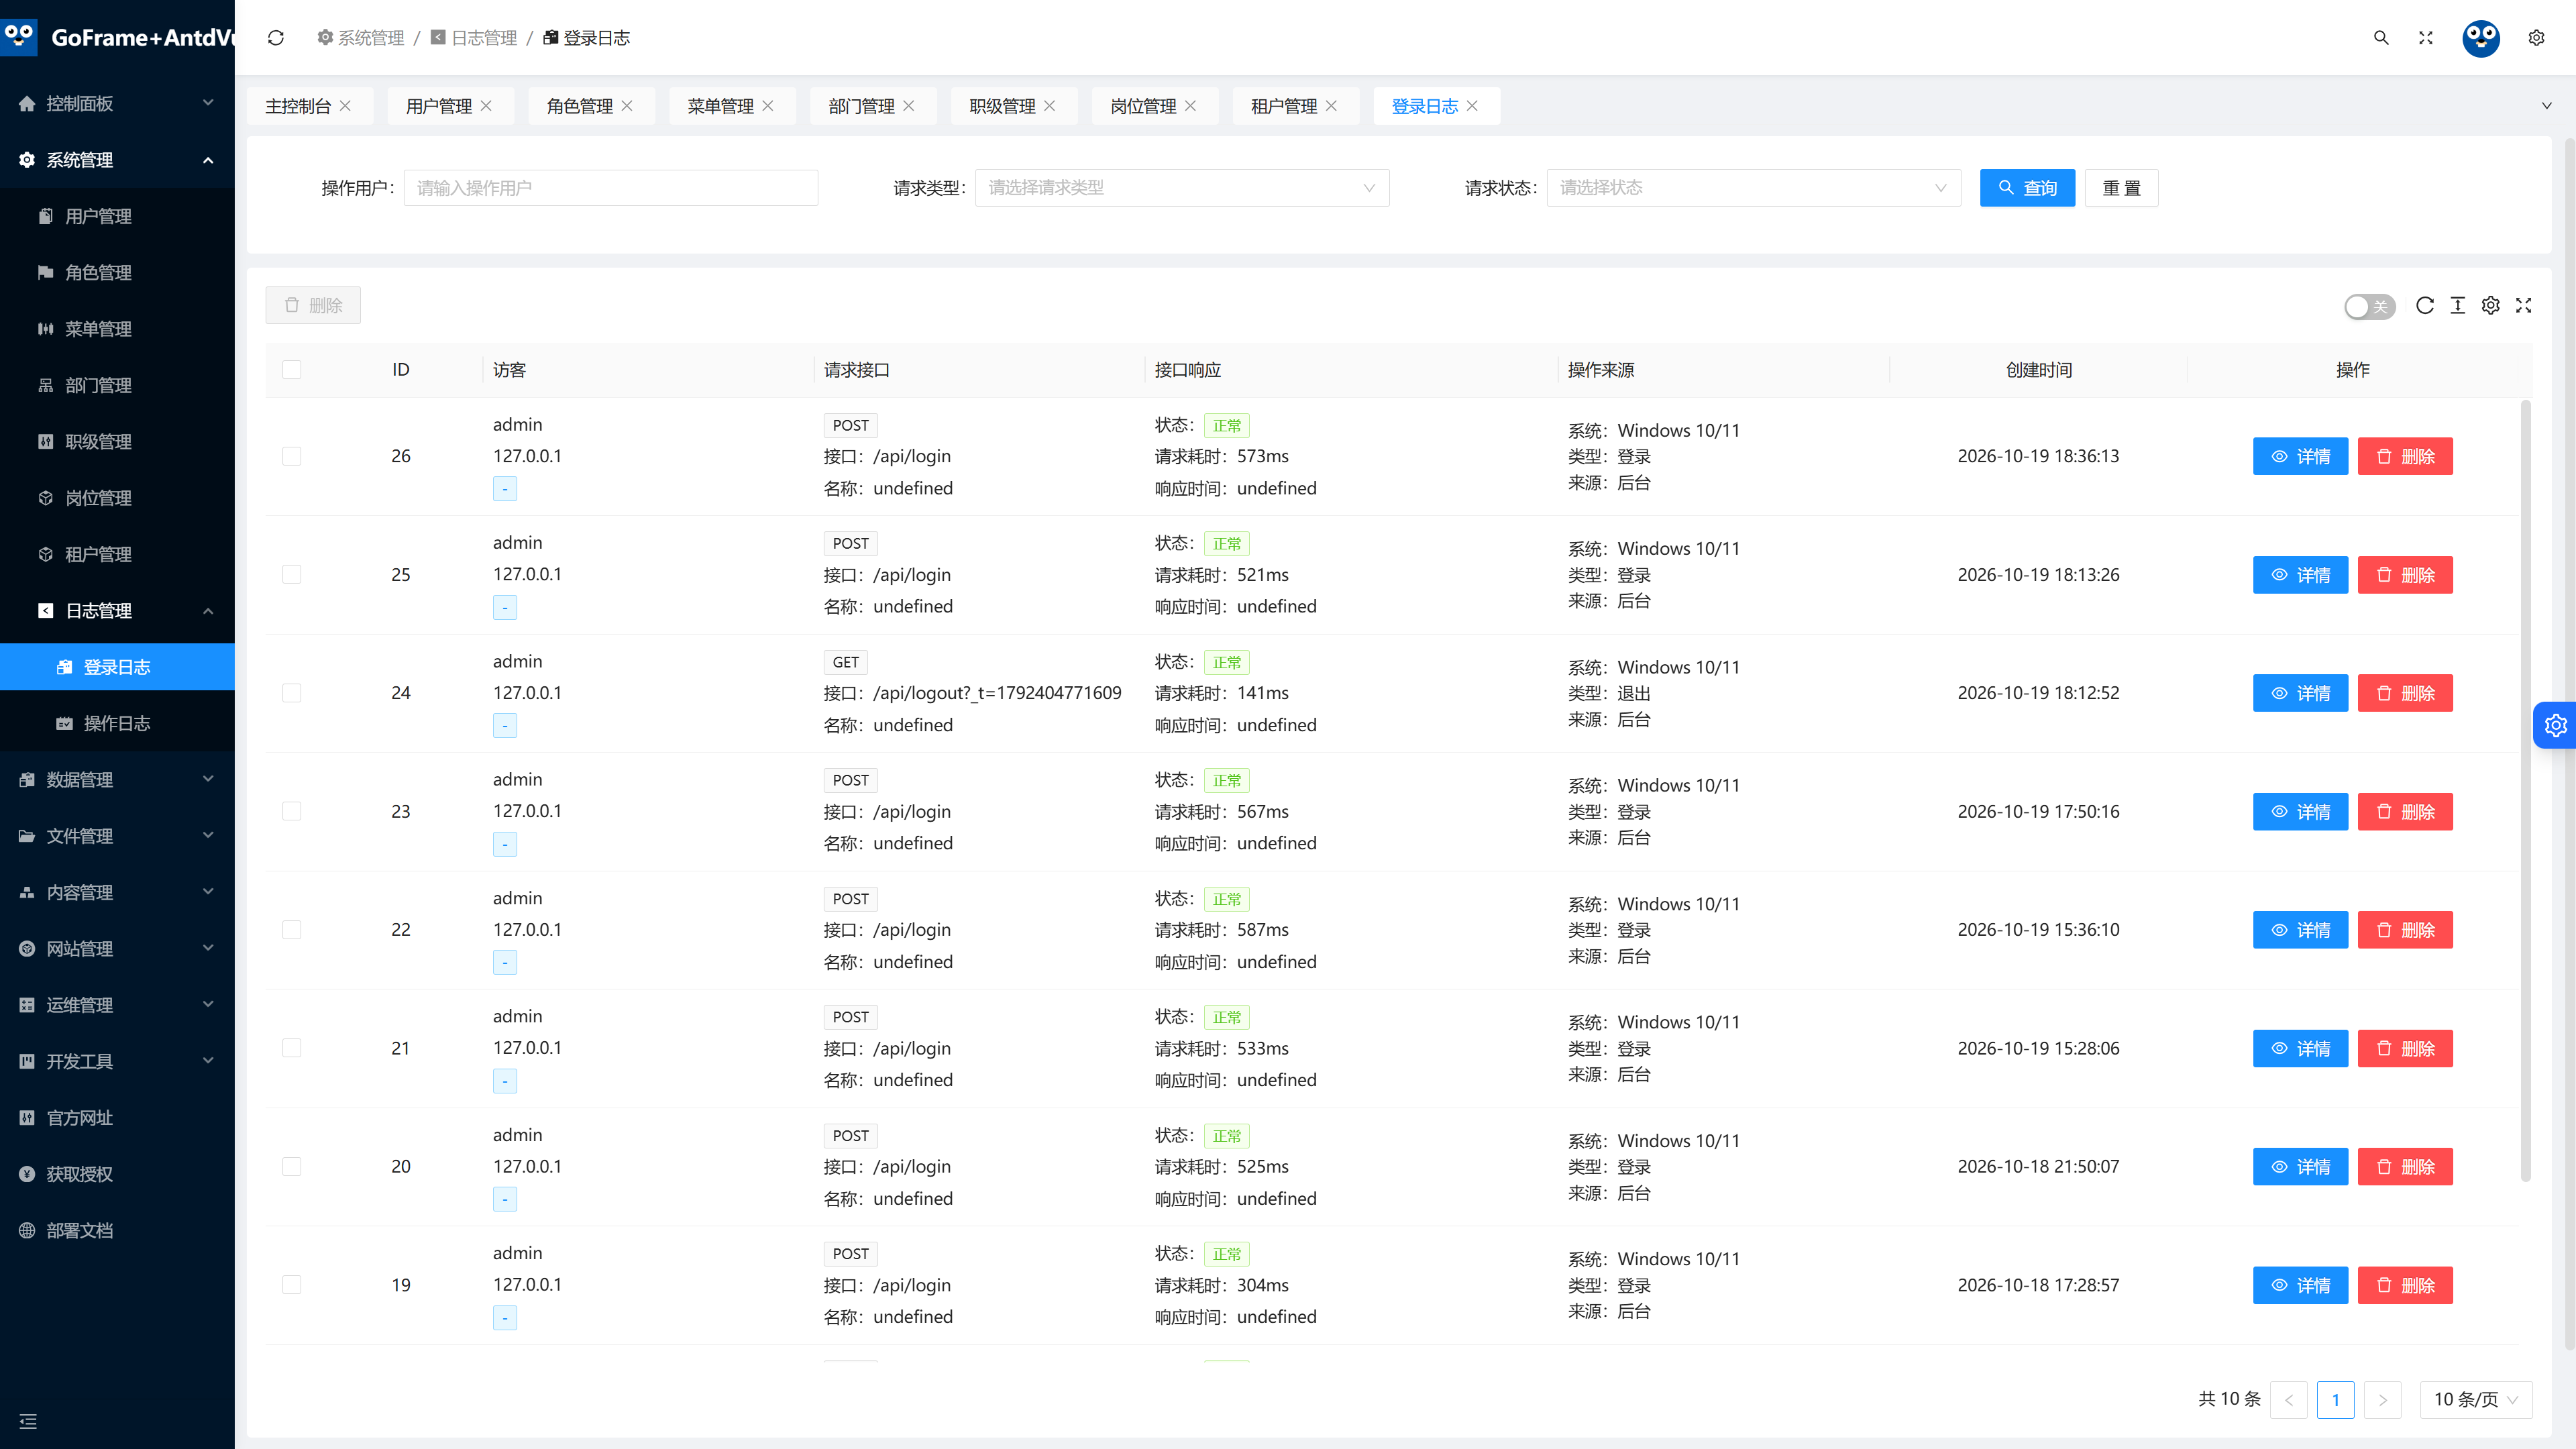Screen dimensions: 2576x1449
Task: Select checkbox for row ID 19
Action: 292,1285
